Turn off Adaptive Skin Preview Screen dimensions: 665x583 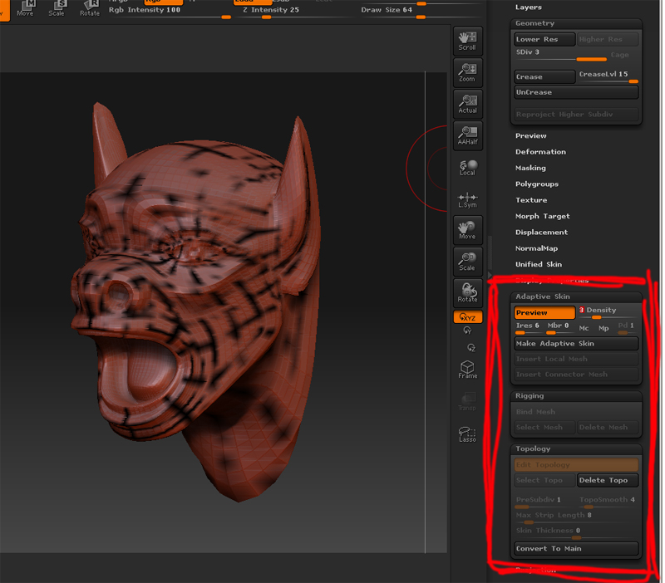point(544,313)
